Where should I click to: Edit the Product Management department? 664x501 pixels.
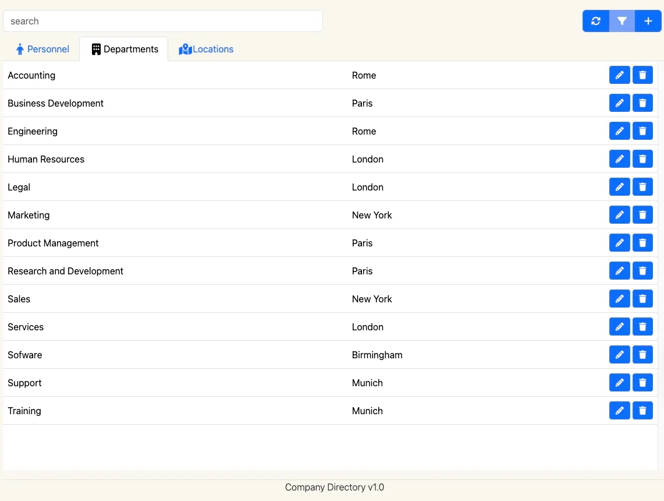619,243
